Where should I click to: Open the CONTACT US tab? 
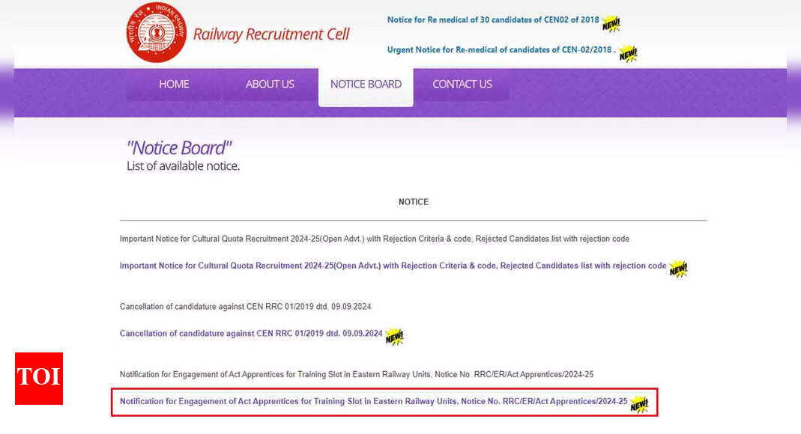click(462, 84)
